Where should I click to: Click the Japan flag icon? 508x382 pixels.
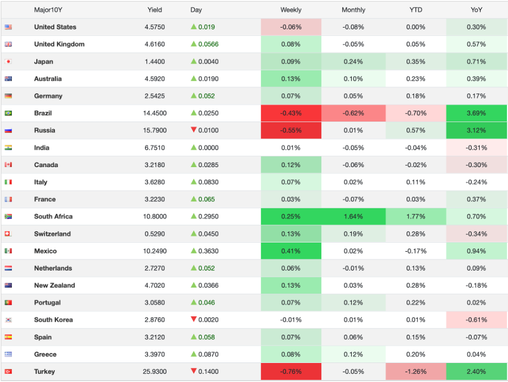click(8, 62)
